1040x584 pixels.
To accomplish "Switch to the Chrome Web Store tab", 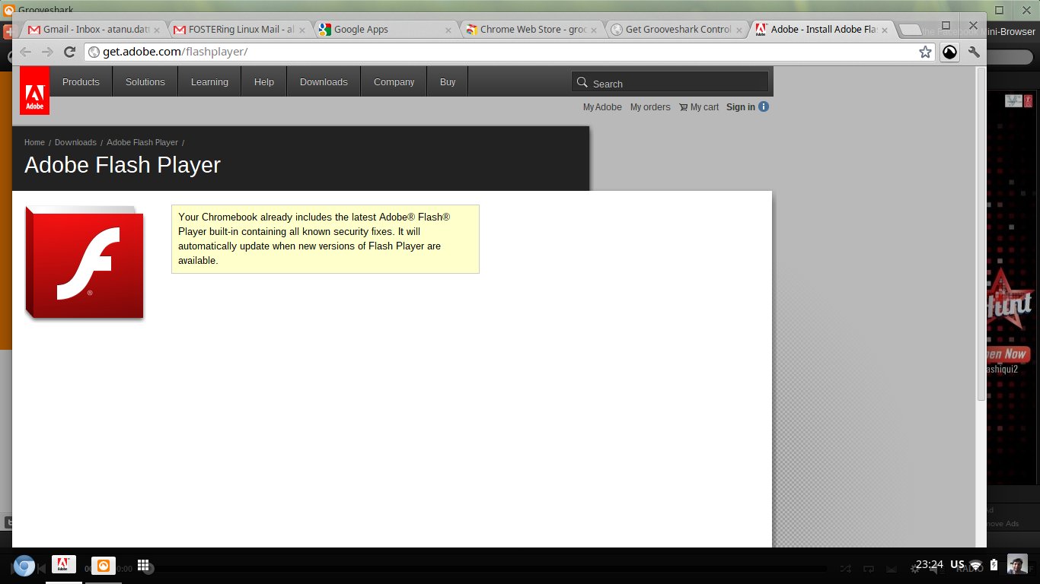I will 533,30.
